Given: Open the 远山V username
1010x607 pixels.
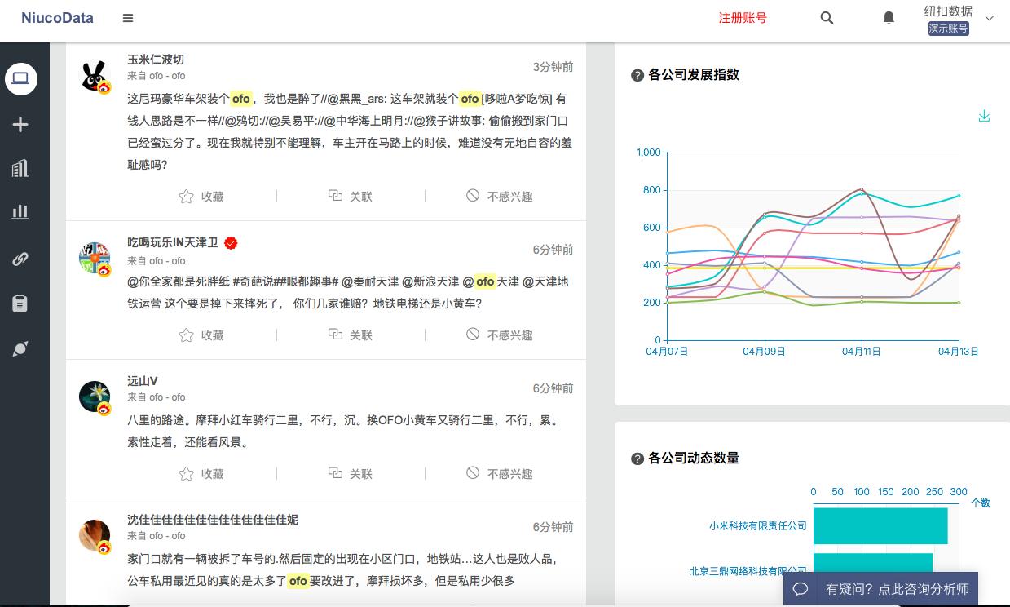Looking at the screenshot, I should [x=143, y=381].
